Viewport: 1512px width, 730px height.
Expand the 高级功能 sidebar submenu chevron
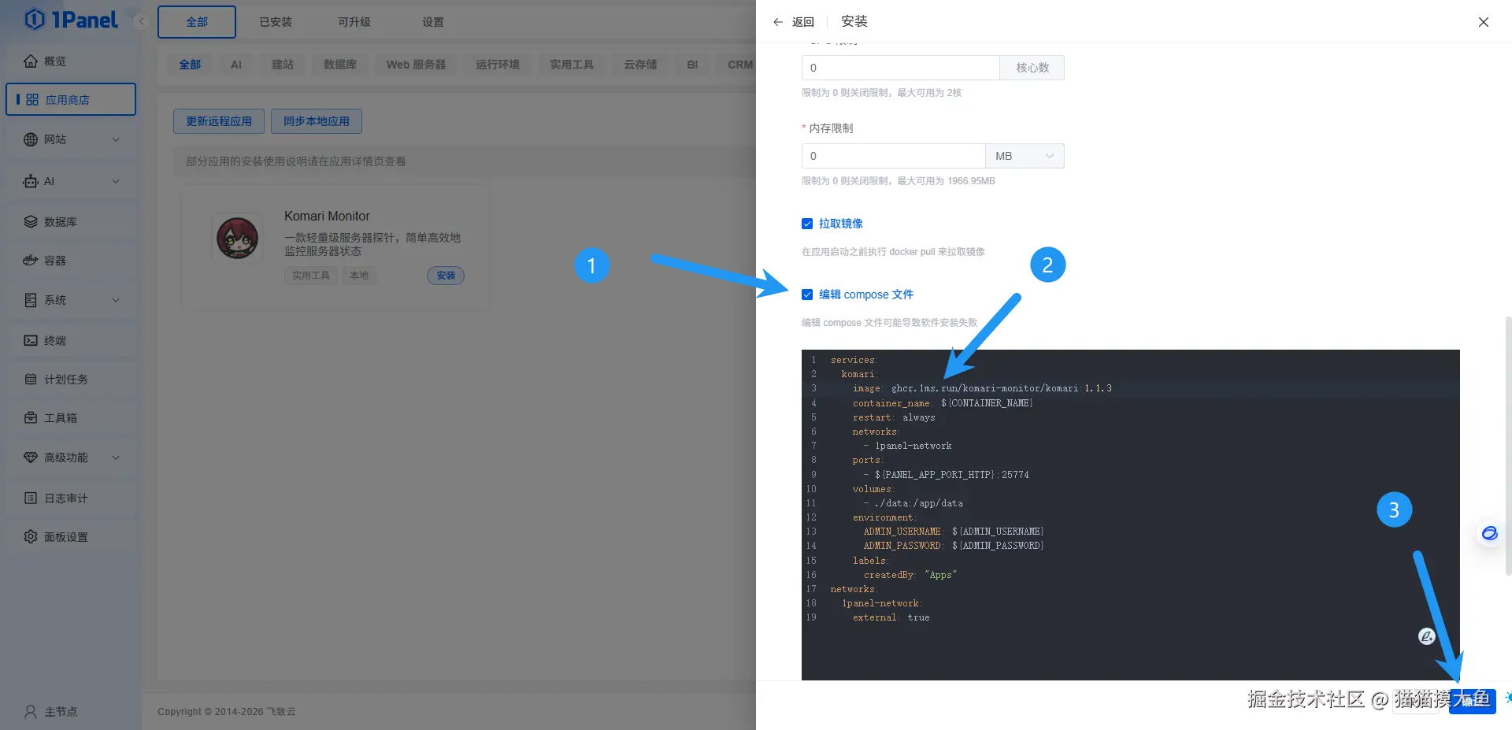coord(116,458)
